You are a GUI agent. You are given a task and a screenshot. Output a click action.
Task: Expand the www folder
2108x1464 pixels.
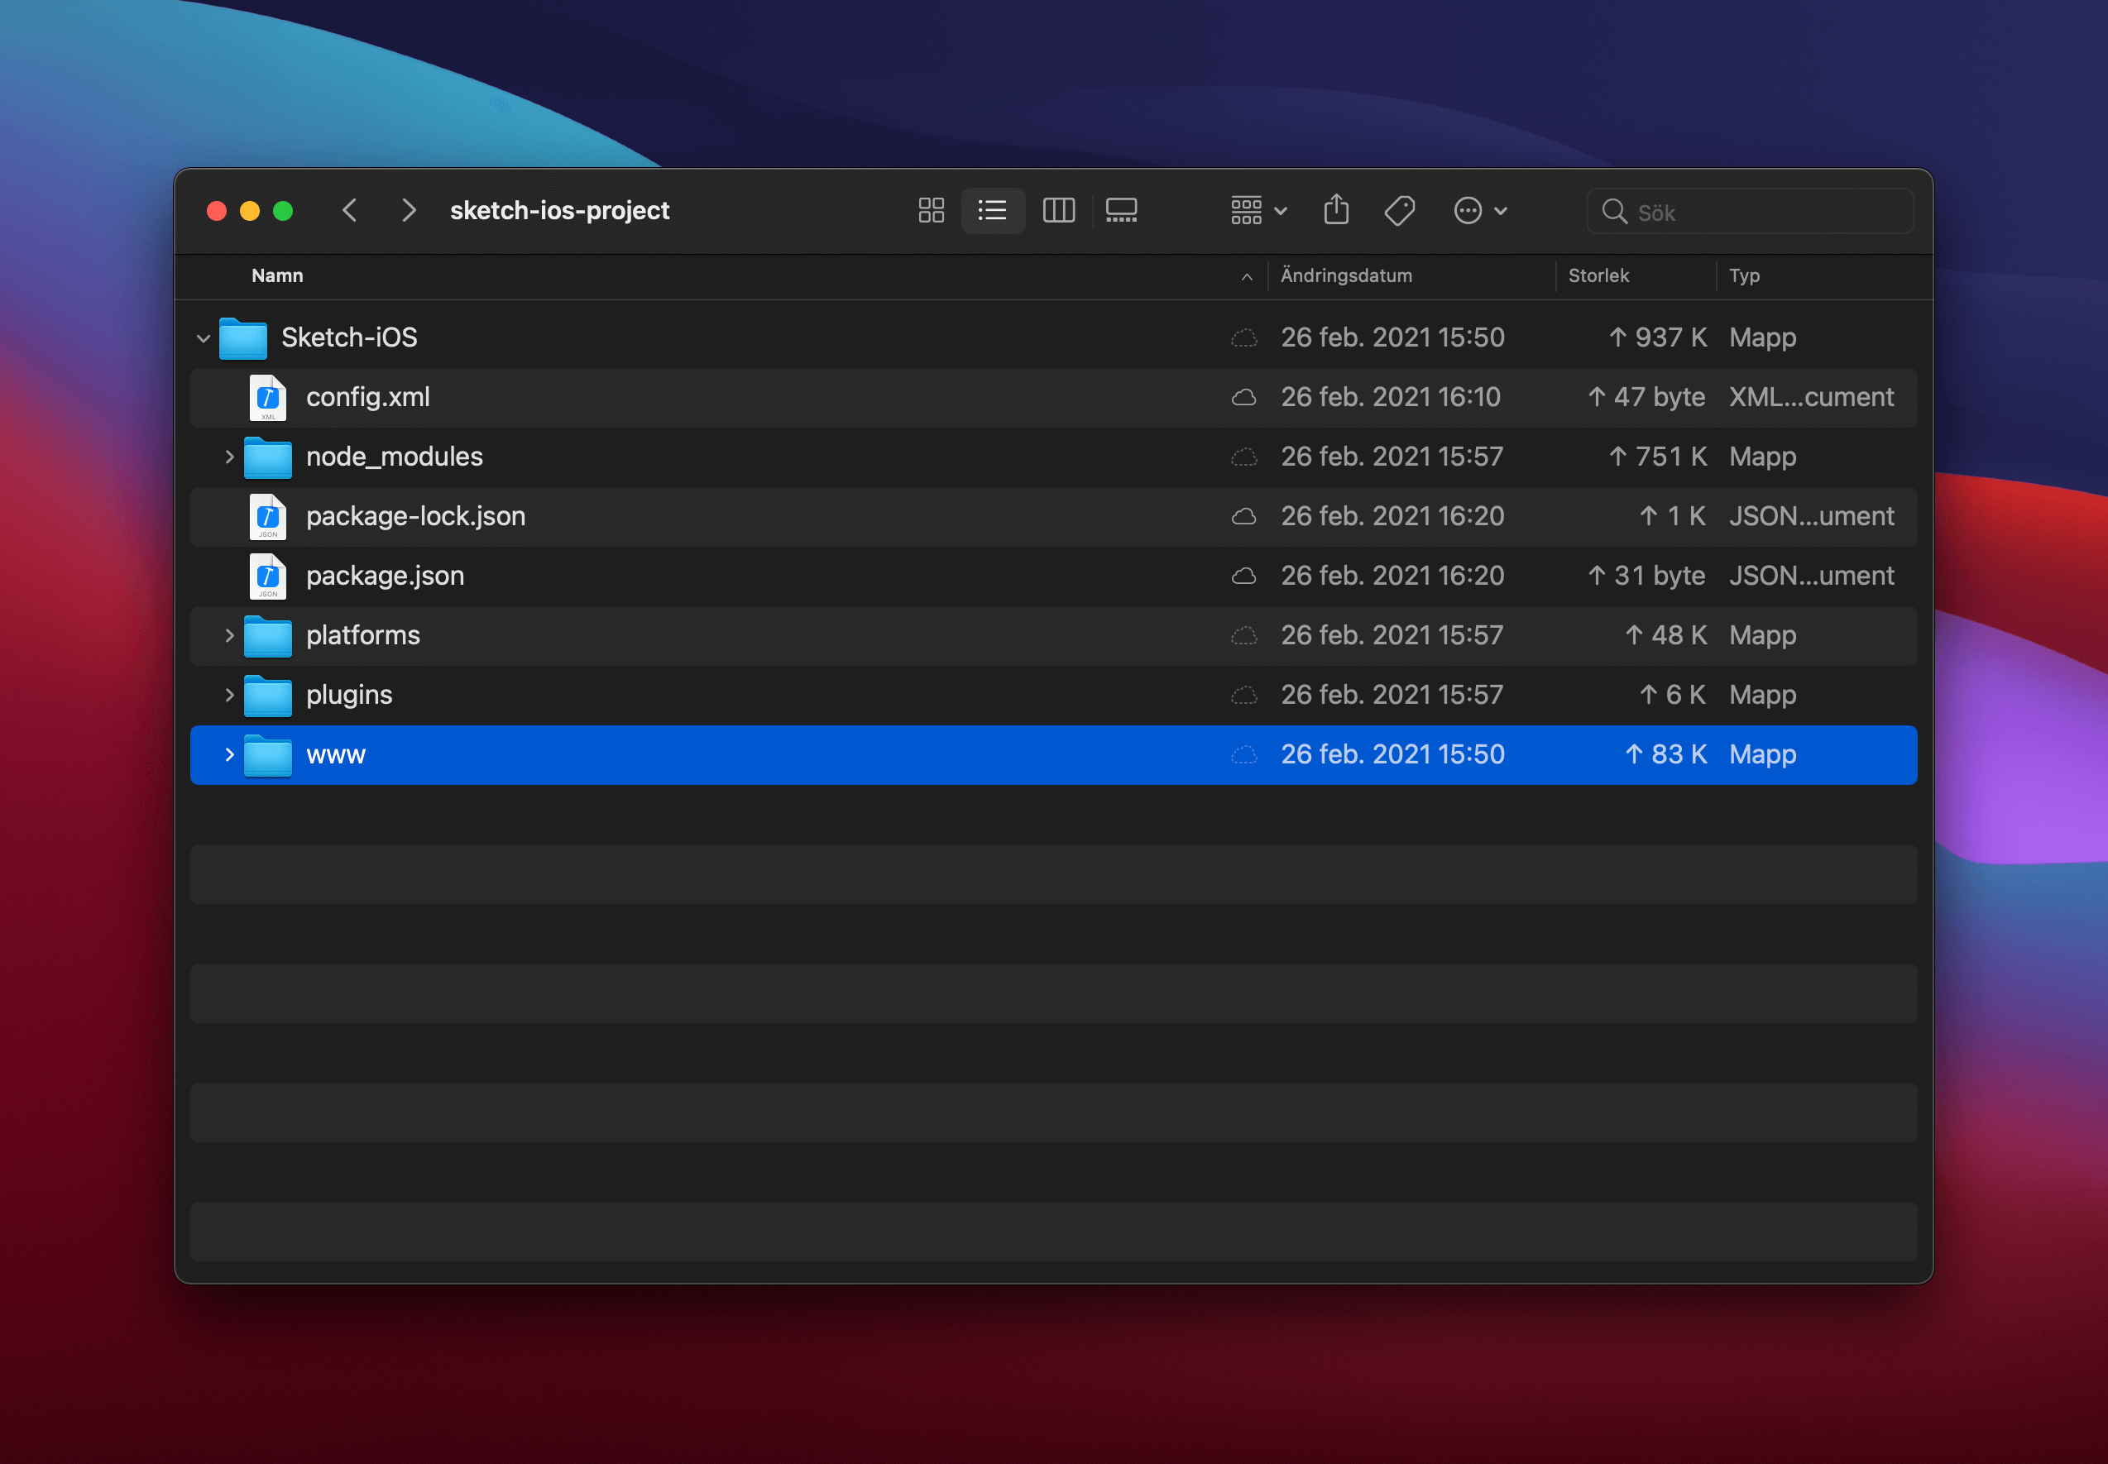point(229,755)
